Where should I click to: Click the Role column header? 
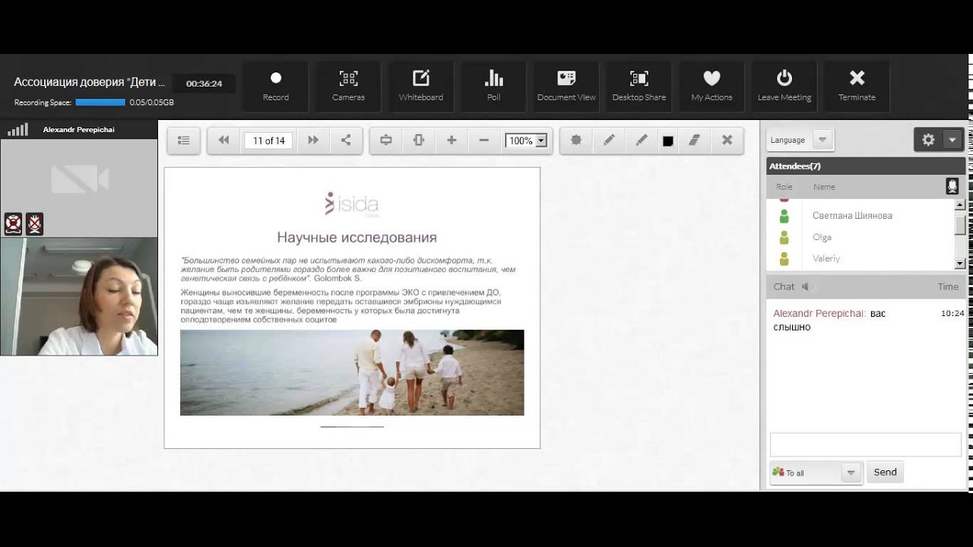(784, 187)
